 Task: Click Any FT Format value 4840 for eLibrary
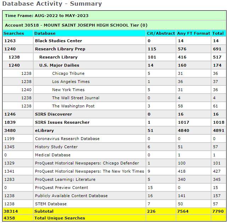click(x=183, y=130)
